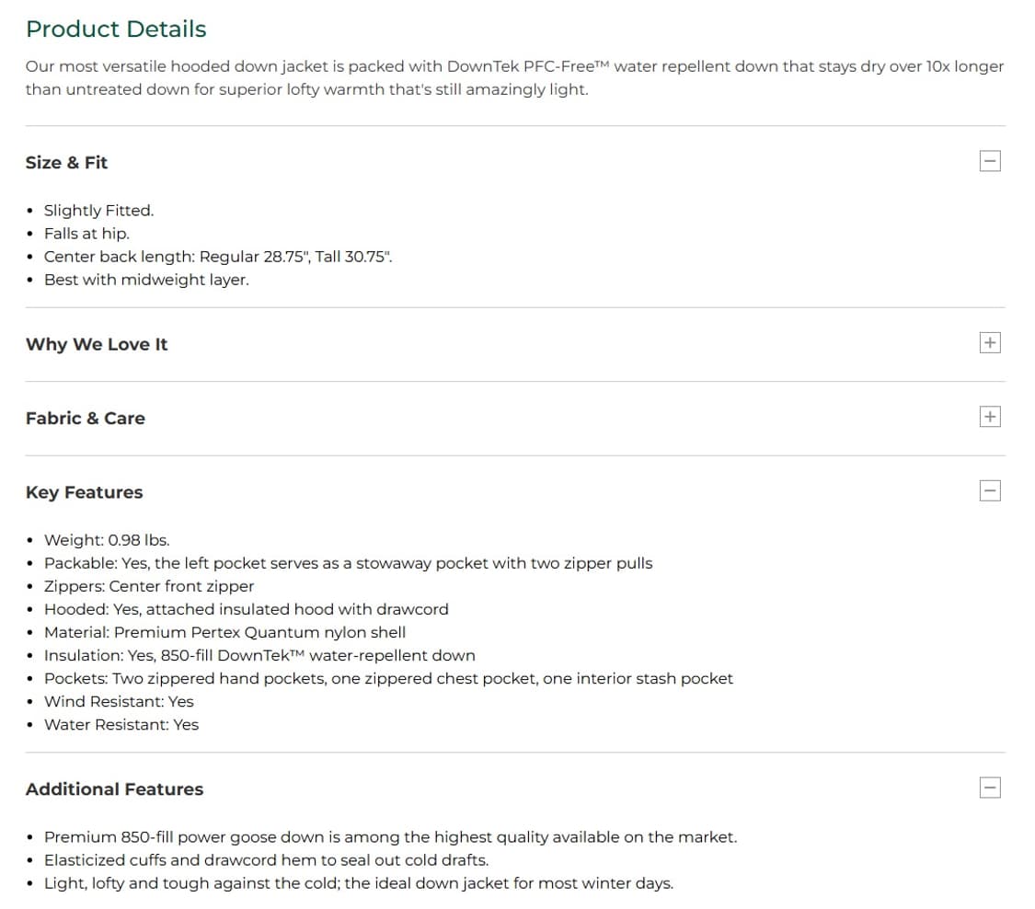Screen dimensions: 1035x909
Task: Click the Best with midweight layer bullet
Action: coord(146,280)
